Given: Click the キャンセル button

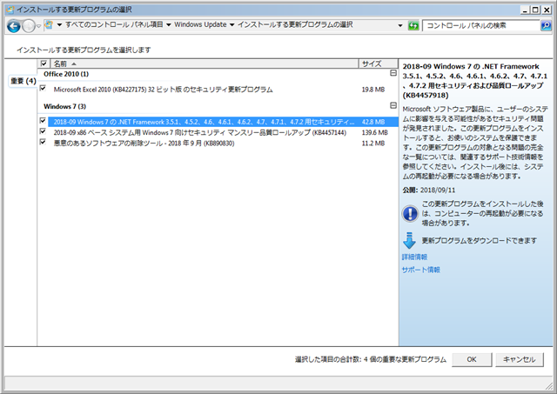Looking at the screenshot, I should pos(520,359).
